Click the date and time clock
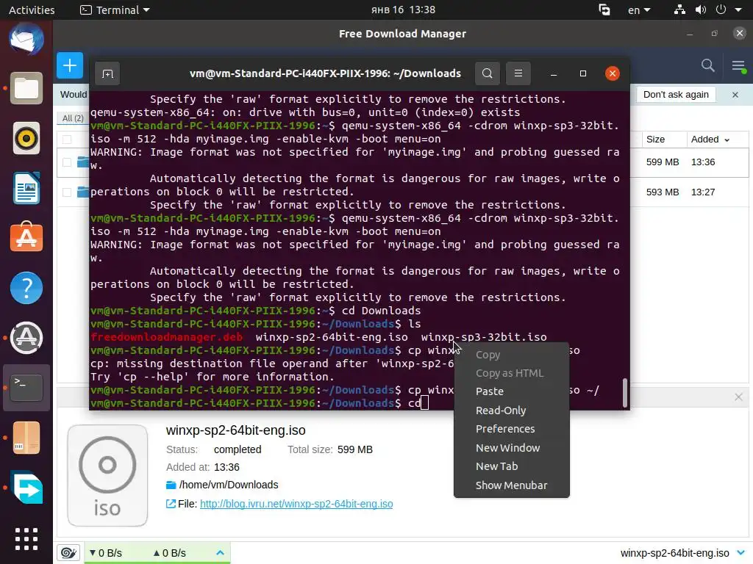The width and height of the screenshot is (753, 564). 403,10
